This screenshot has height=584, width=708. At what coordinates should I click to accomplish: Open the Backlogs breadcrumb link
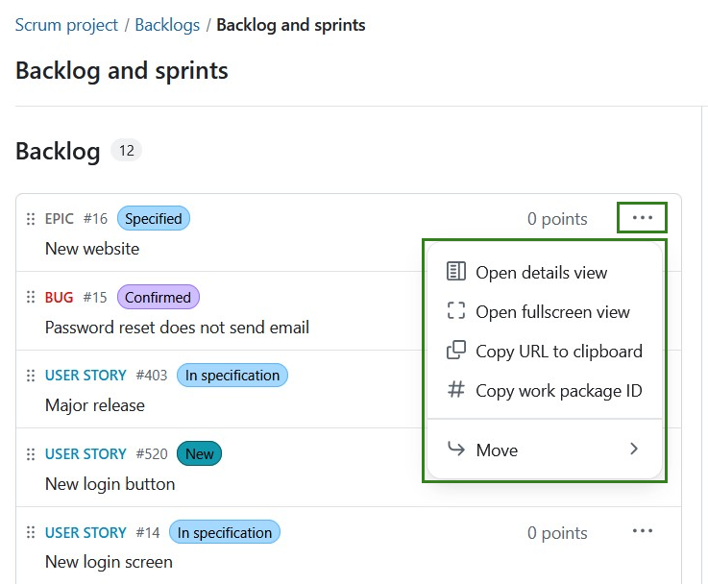[x=167, y=25]
